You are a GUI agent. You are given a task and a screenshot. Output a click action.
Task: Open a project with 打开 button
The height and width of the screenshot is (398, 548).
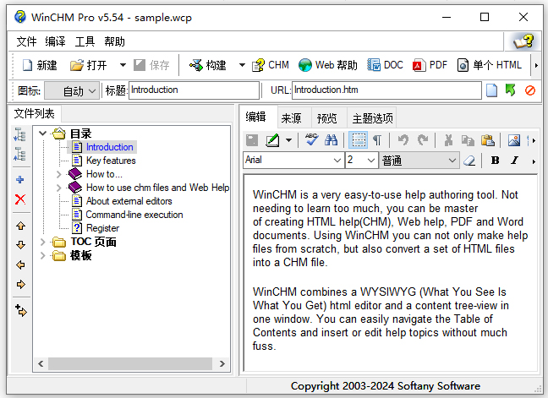click(x=88, y=65)
